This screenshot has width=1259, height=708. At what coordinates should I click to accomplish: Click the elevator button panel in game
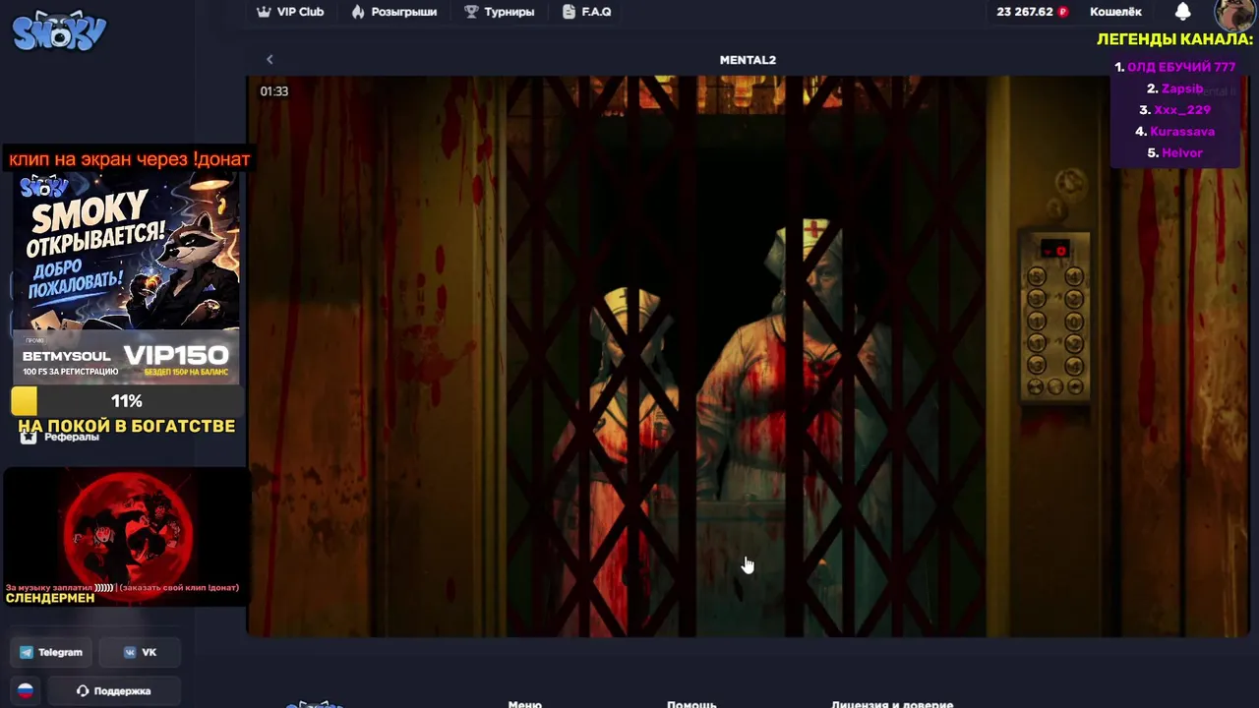1054,317
